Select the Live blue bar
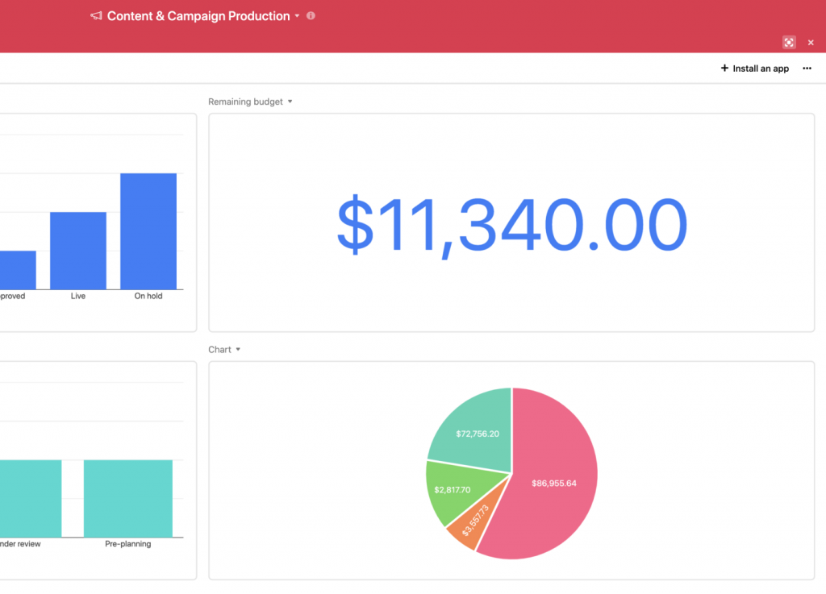Screen dimensions: 826x594 (x=78, y=251)
